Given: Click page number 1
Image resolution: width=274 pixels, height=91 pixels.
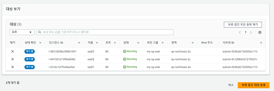Looking at the screenshot, I should 246,32.
